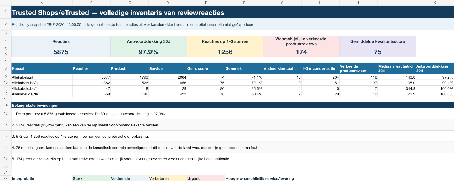Select finding 4 about 25 reacties andere taal
The width and height of the screenshot is (454, 181).
(233, 148)
